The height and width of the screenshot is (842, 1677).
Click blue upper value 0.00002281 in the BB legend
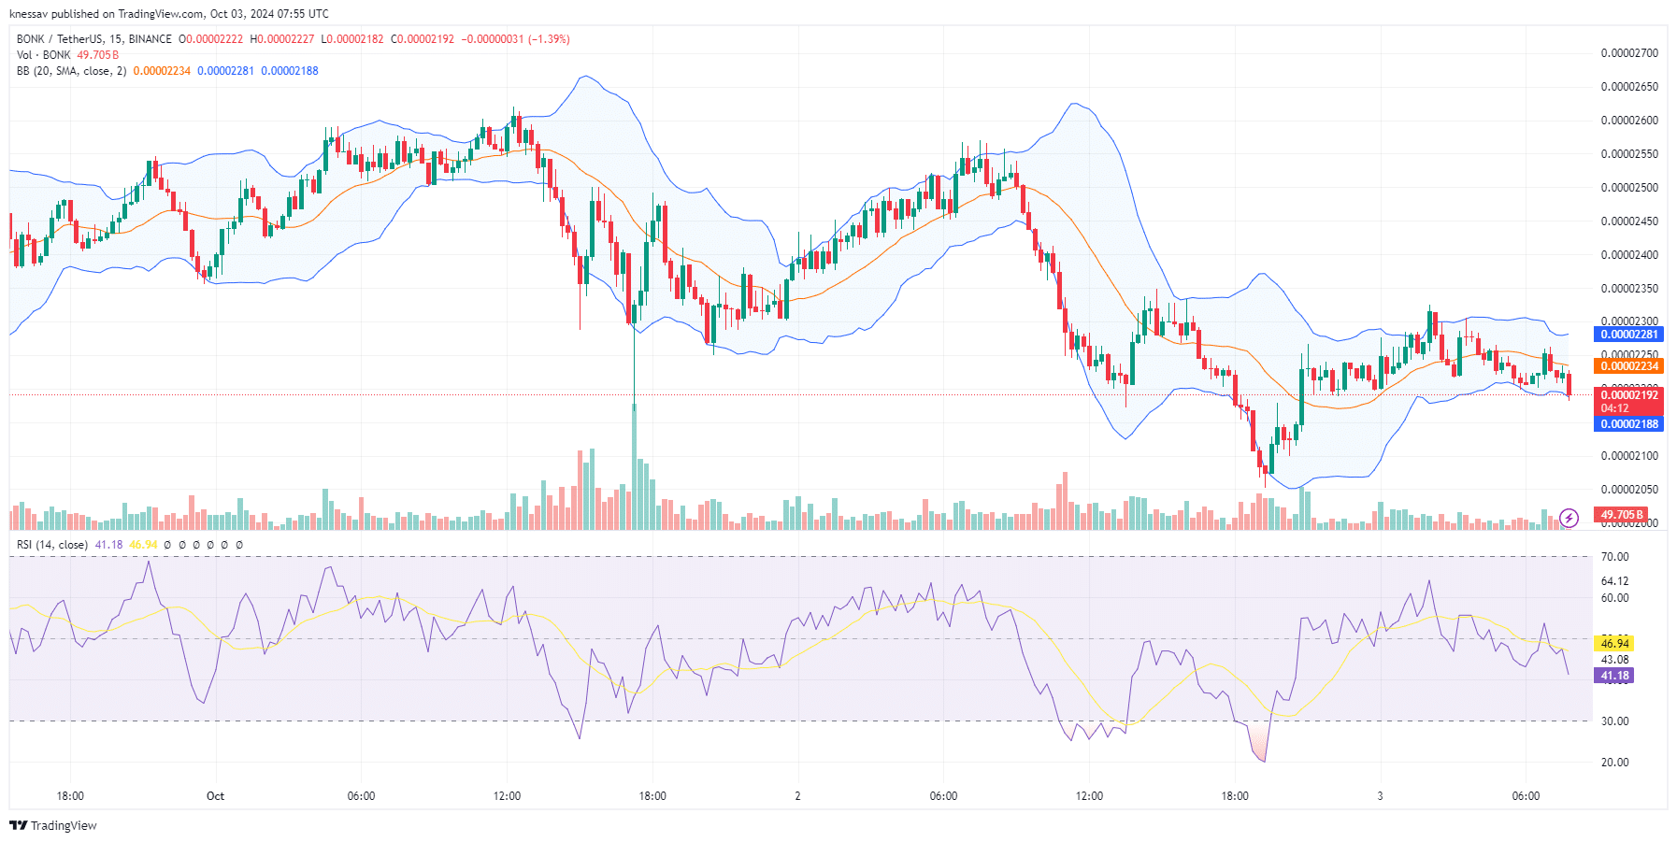tap(225, 71)
